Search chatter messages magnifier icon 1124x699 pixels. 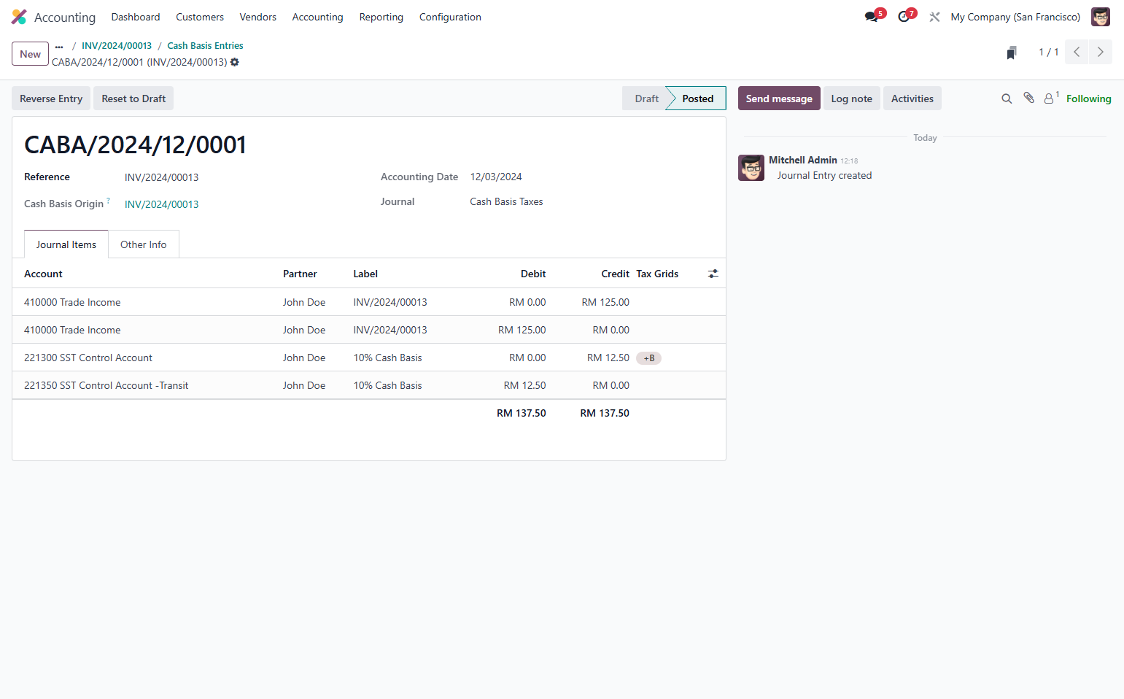1007,99
